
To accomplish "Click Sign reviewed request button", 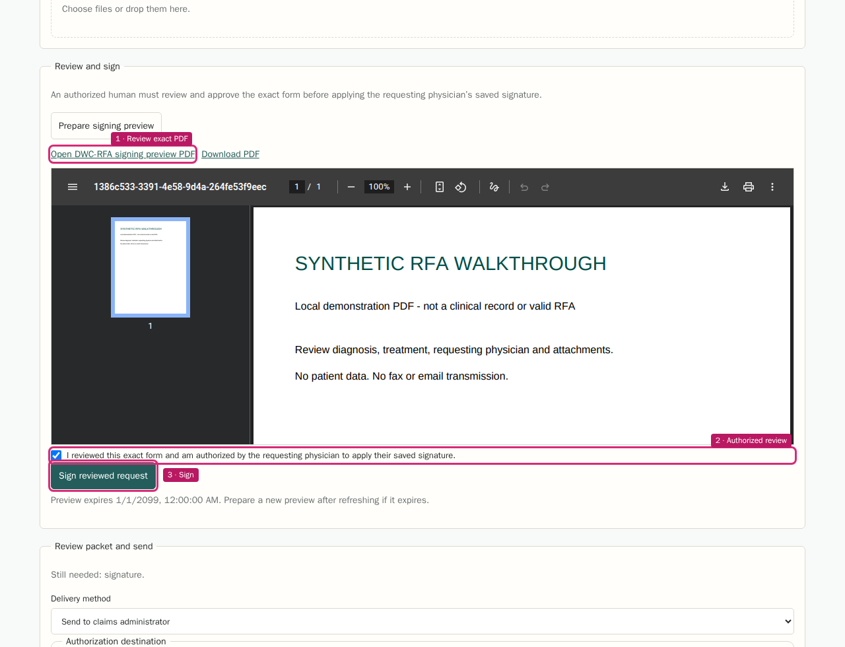I will point(104,475).
